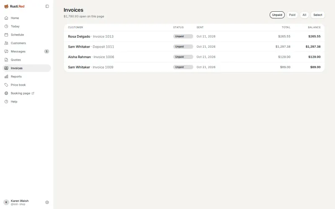Click "$1,780.93 open on this page" text
The width and height of the screenshot is (335, 209).
[x=84, y=16]
